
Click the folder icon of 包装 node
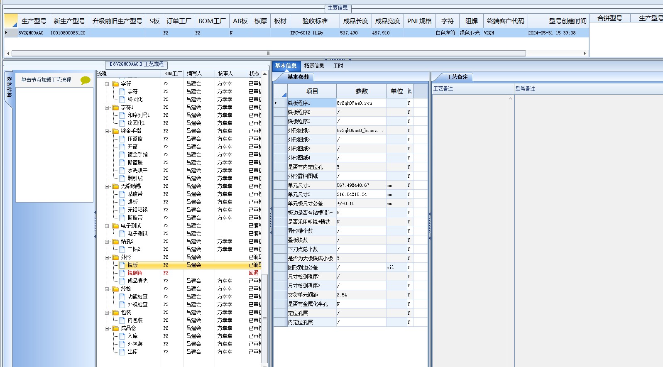tap(116, 313)
